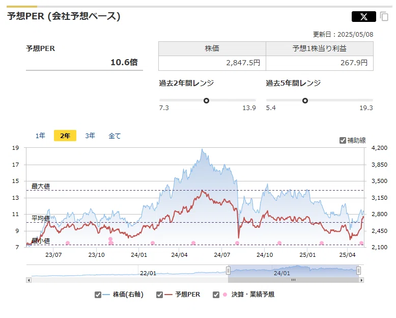The height and width of the screenshot is (318, 396).
Task: Click the 最小値 guide line label
Action: 41,241
